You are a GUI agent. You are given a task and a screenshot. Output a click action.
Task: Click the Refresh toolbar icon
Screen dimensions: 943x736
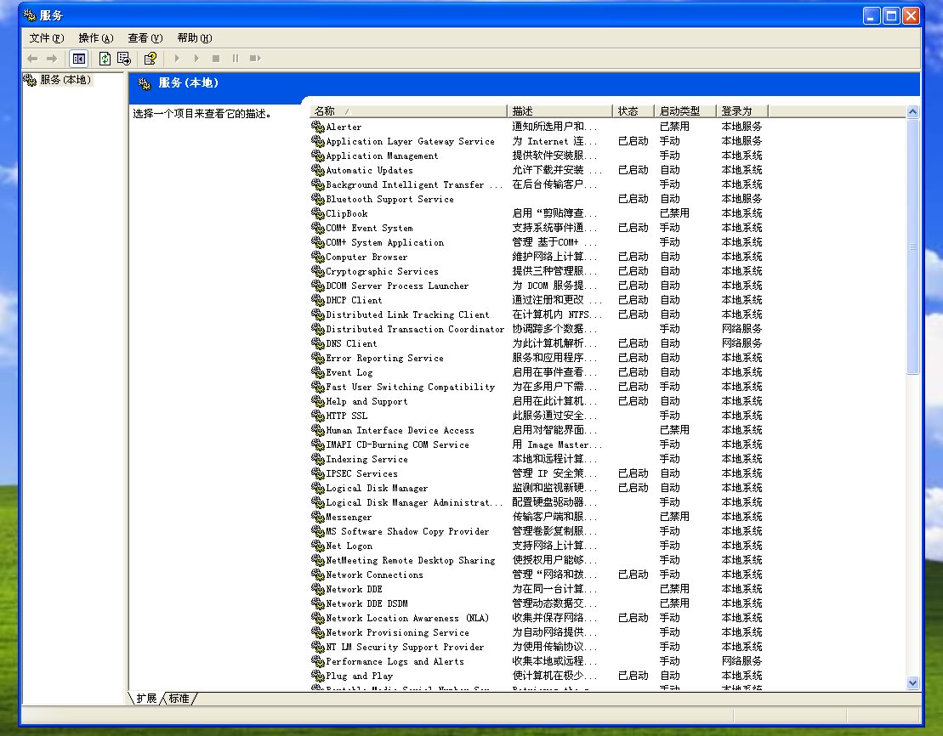pyautogui.click(x=105, y=59)
